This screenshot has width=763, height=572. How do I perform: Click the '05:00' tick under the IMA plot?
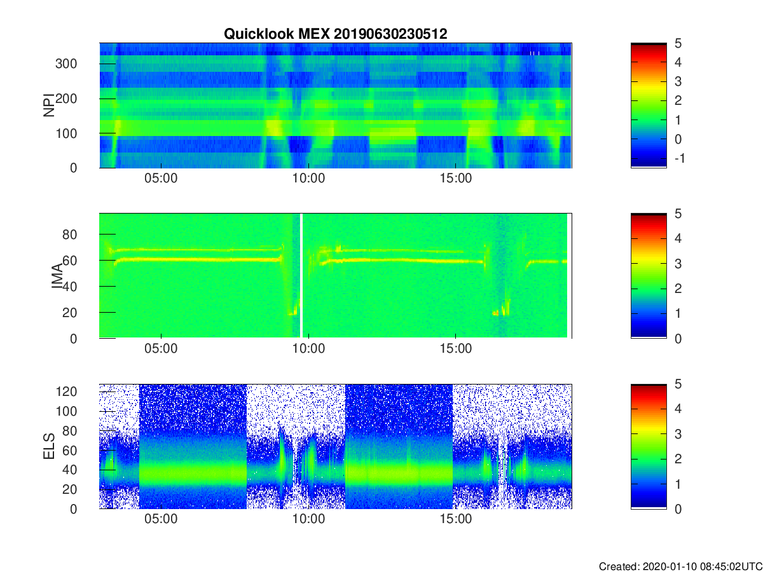pos(162,349)
